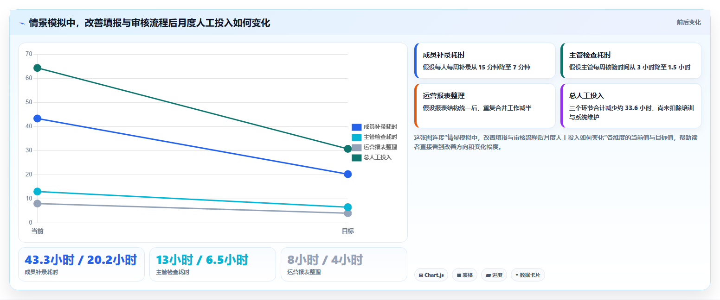Click the chart description paragraph text
Image resolution: width=720 pixels, height=300 pixels.
tap(556, 142)
